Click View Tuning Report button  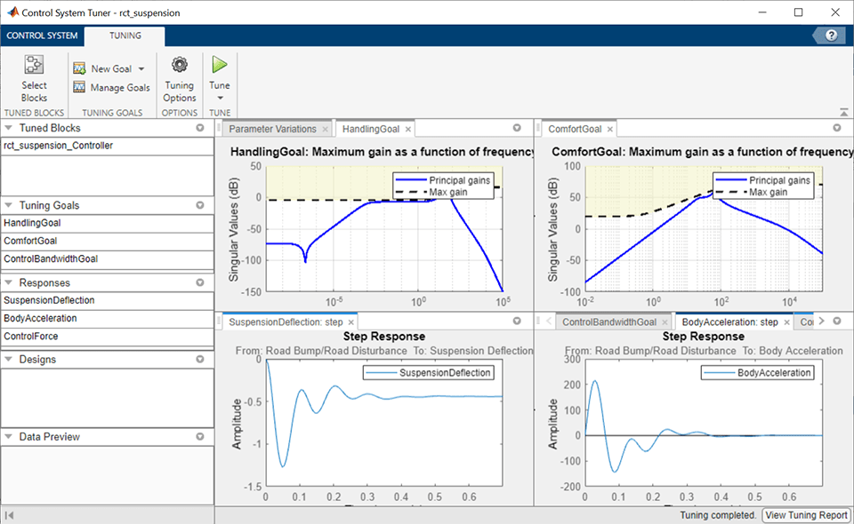[x=806, y=515]
